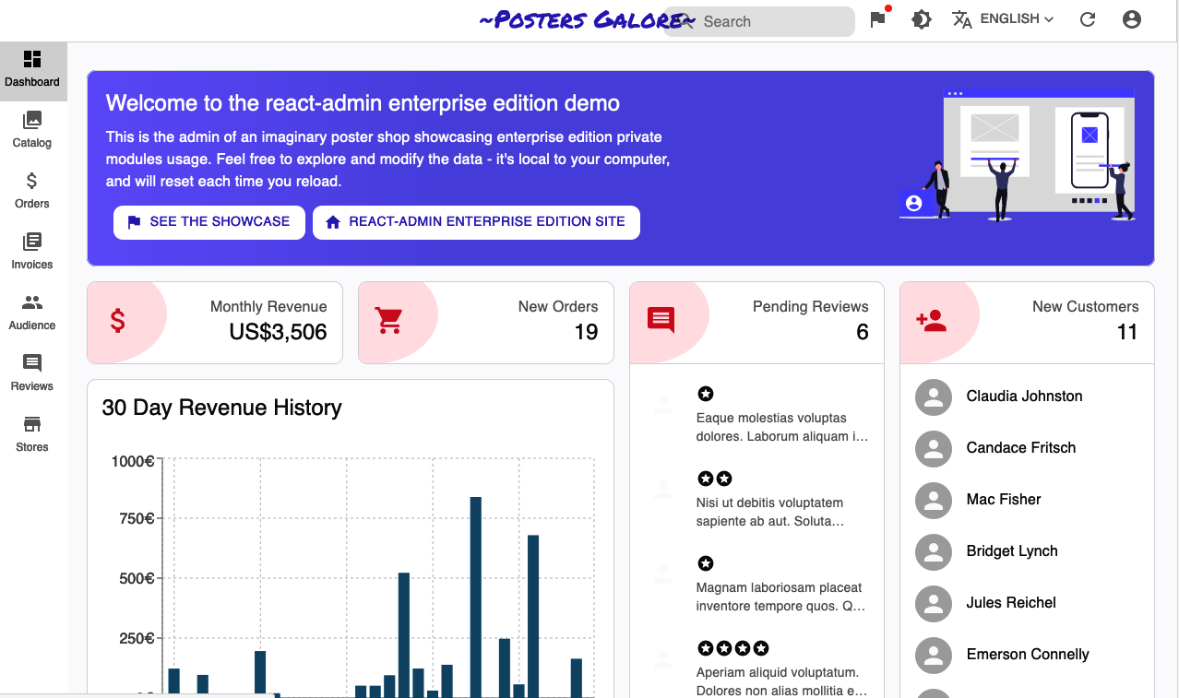Image resolution: width=1179 pixels, height=698 pixels.
Task: Open the user profile account icon
Action: coord(1132,19)
